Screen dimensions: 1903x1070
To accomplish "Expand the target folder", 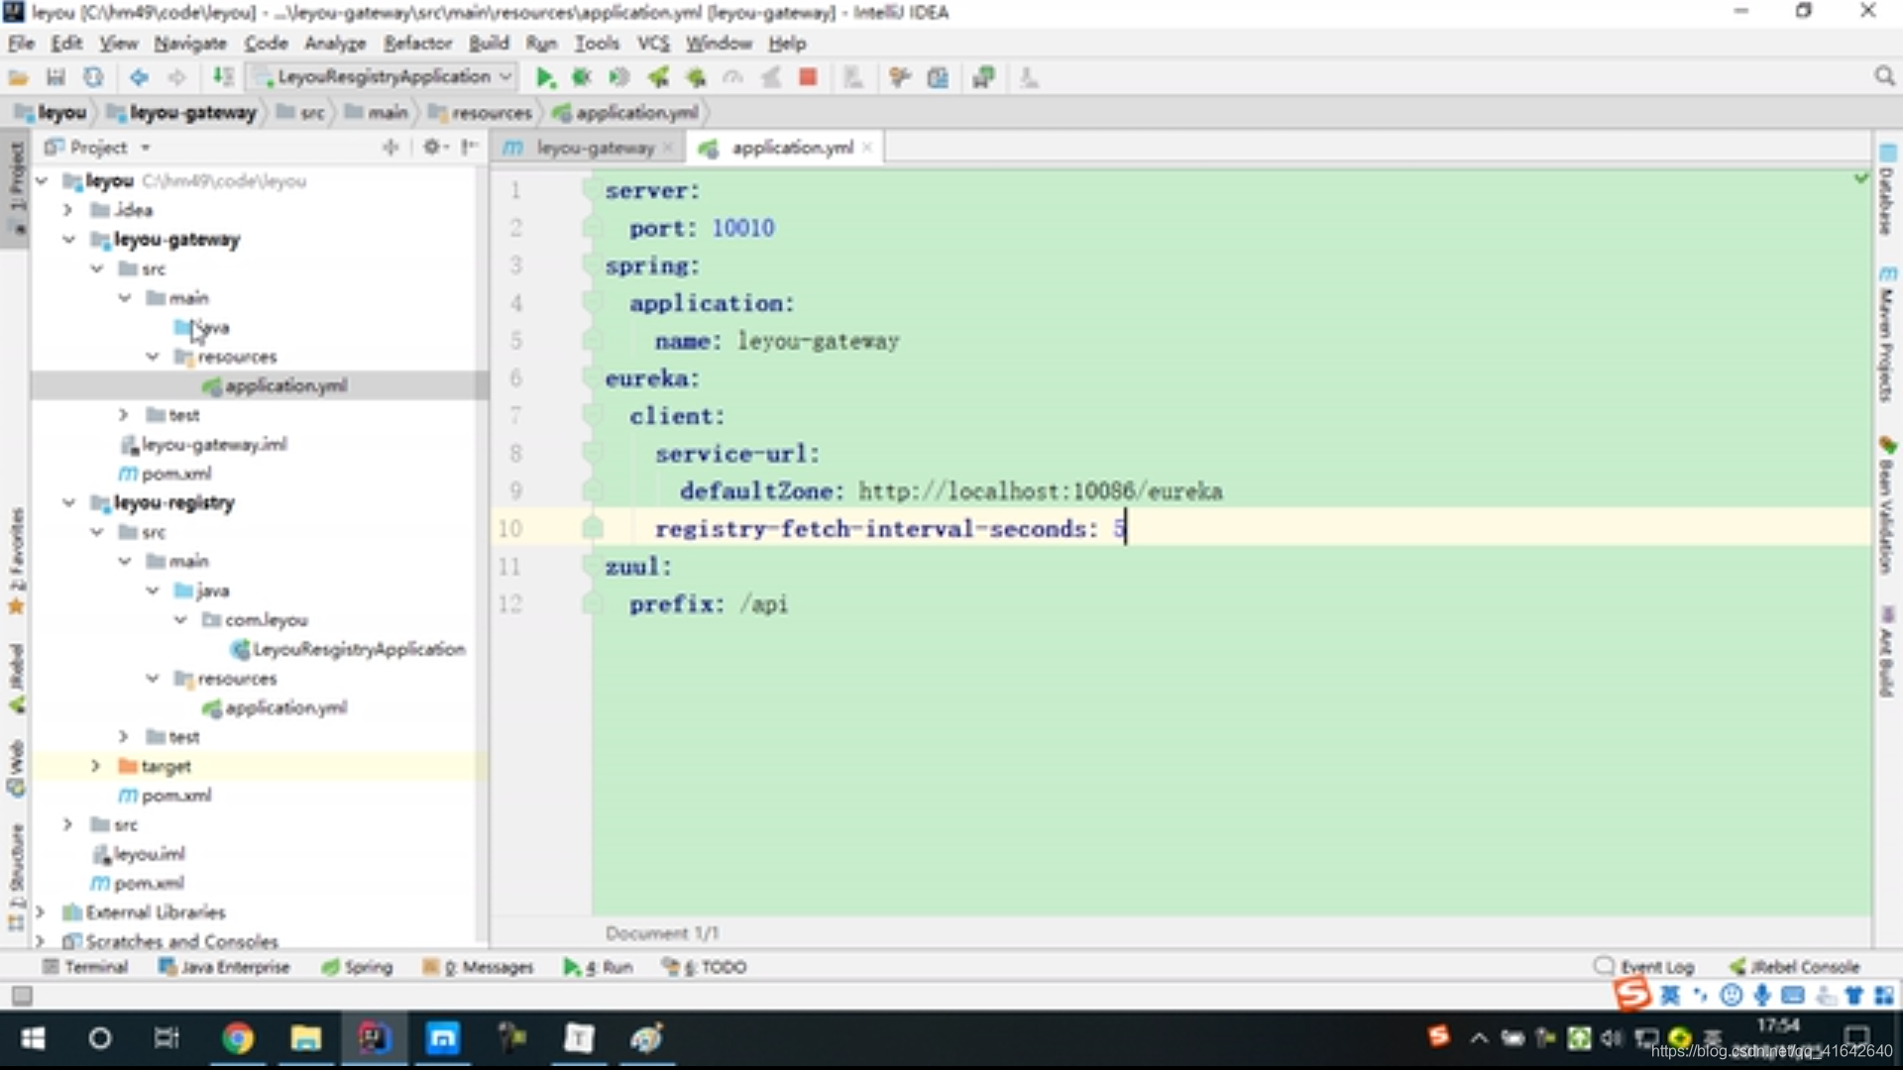I will 95,766.
